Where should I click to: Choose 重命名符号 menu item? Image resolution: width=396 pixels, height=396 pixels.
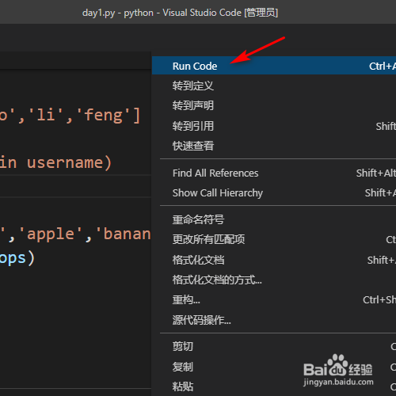[x=274, y=219]
